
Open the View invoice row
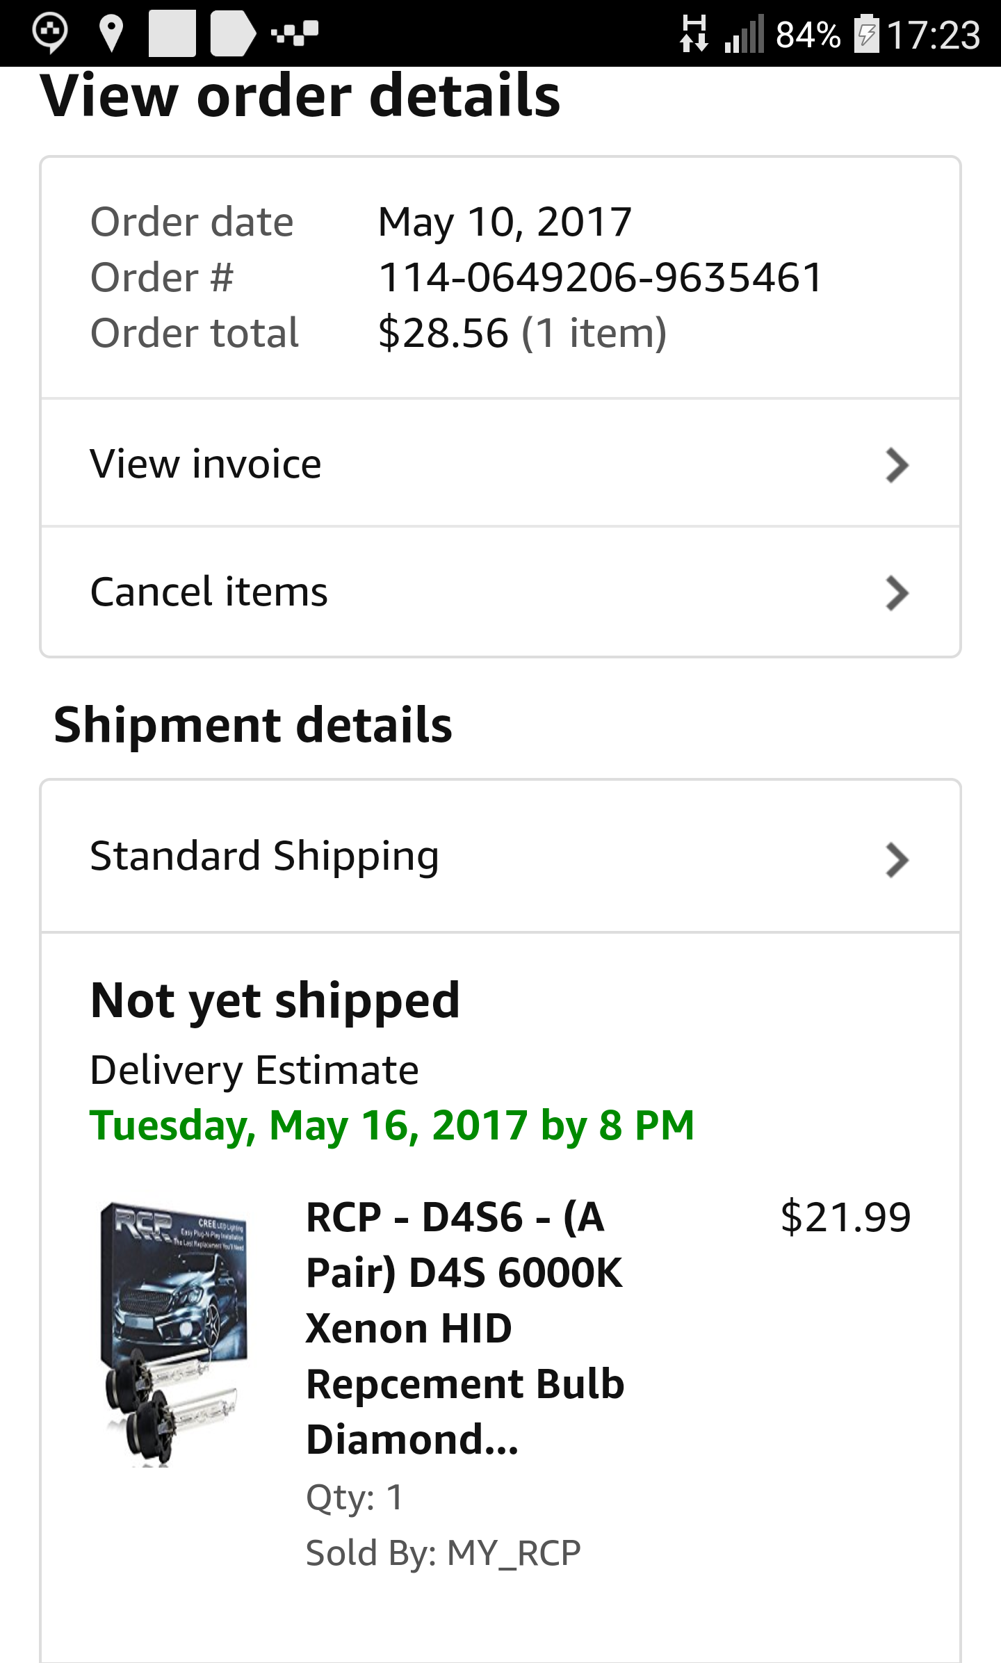500,464
